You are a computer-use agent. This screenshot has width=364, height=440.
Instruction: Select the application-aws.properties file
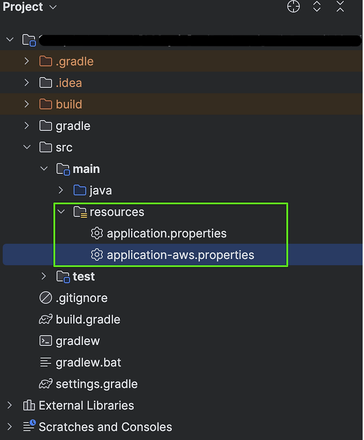[x=181, y=255]
